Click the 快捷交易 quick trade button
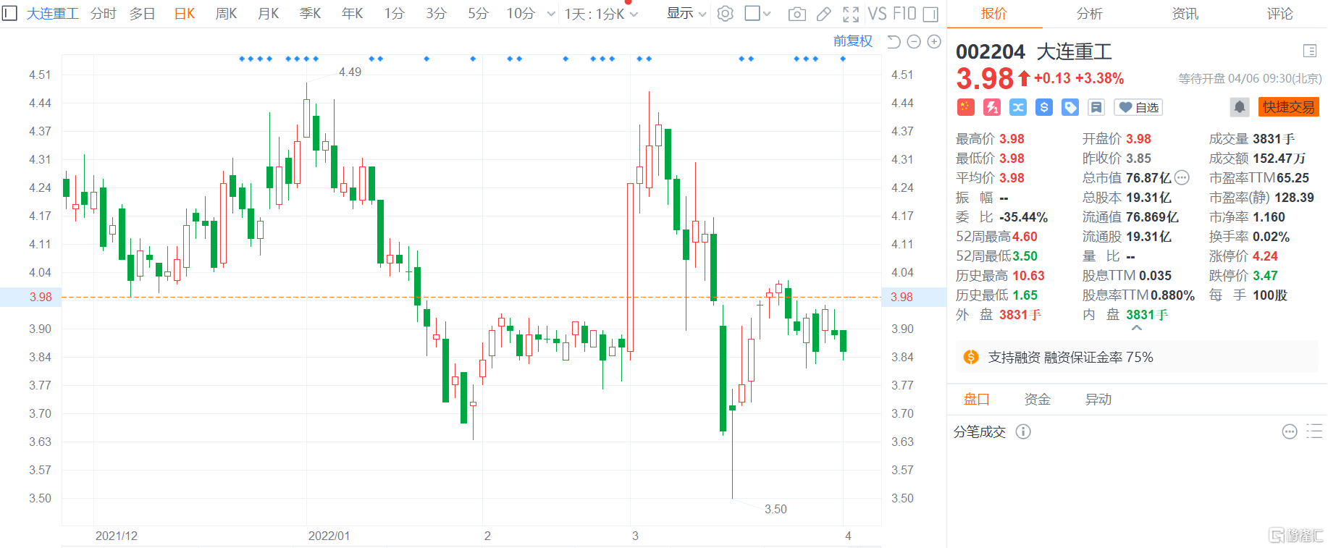The width and height of the screenshot is (1328, 548). point(1289,107)
